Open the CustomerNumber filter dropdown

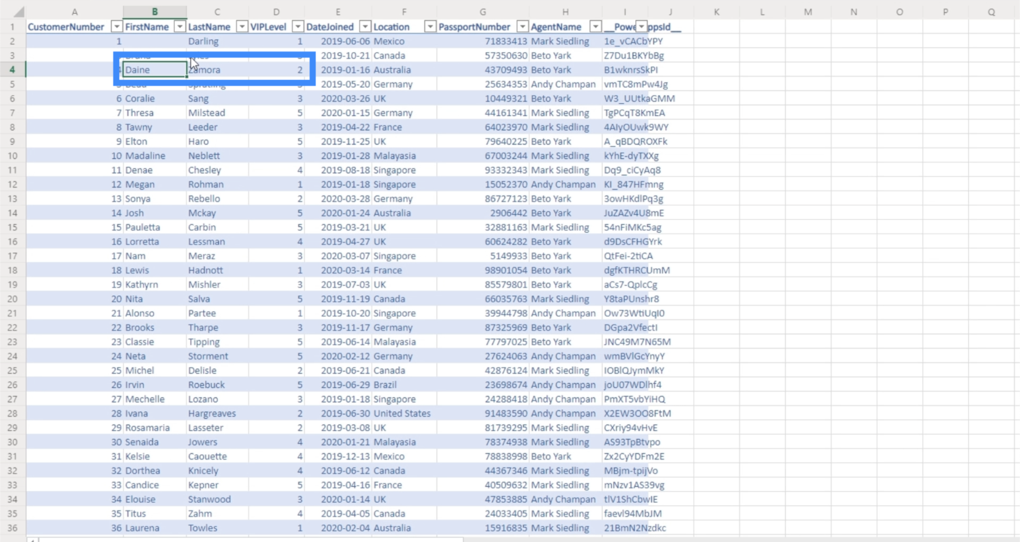[x=117, y=27]
